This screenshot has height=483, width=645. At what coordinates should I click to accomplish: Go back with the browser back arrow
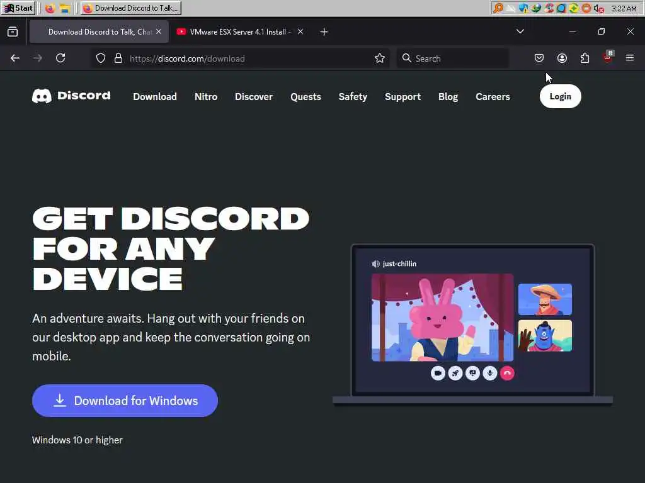(15, 58)
